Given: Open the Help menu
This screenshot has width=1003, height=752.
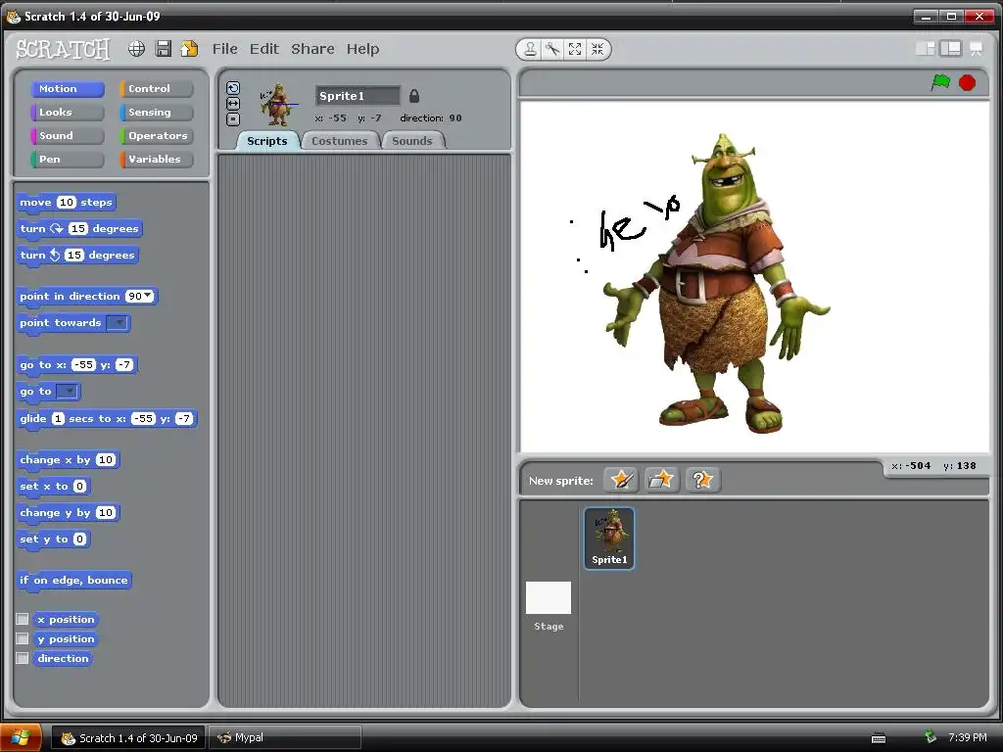Looking at the screenshot, I should [362, 49].
